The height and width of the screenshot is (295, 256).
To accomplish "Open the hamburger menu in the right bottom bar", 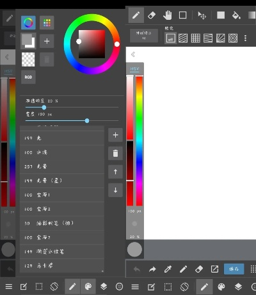I will point(135,287).
